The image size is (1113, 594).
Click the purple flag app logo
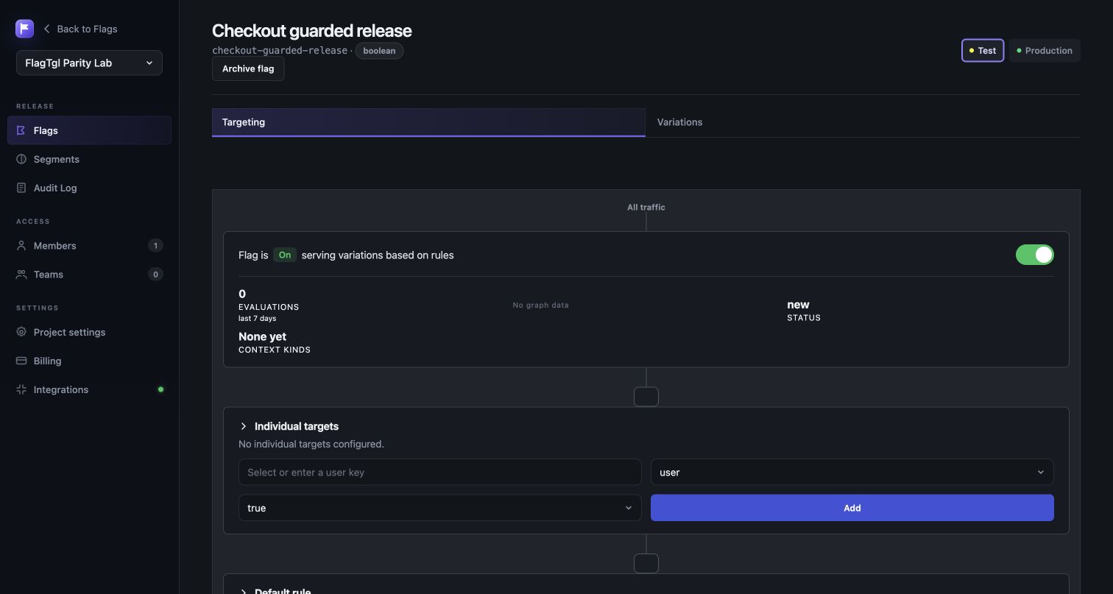click(x=25, y=29)
